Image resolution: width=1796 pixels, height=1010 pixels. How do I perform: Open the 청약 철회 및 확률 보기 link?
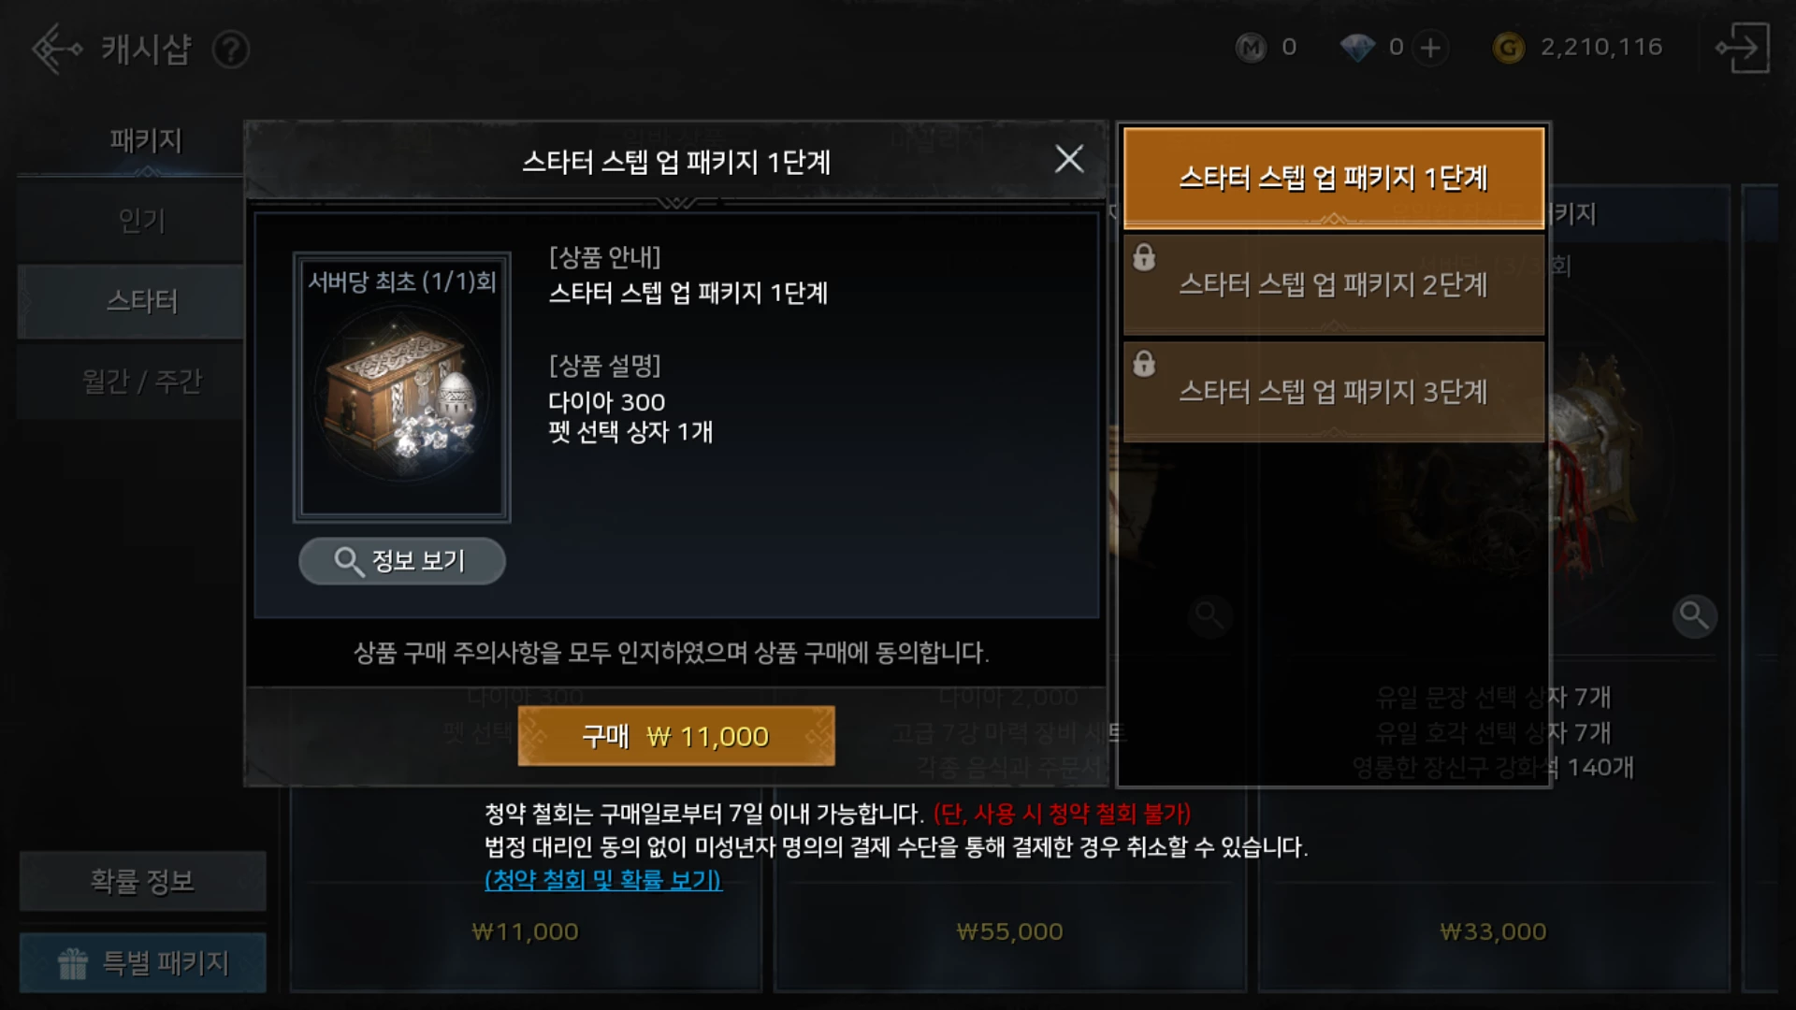click(x=603, y=880)
